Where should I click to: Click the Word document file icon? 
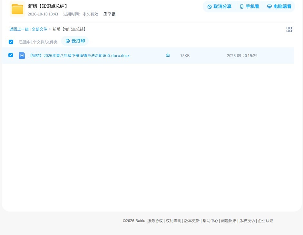tap(22, 55)
